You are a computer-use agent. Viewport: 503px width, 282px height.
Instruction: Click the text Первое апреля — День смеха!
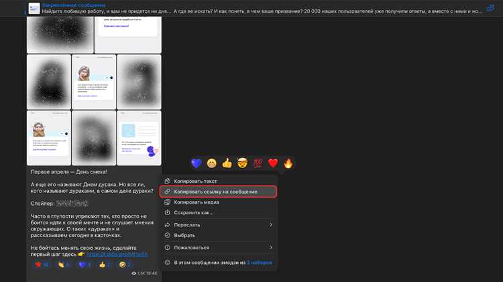pos(69,171)
